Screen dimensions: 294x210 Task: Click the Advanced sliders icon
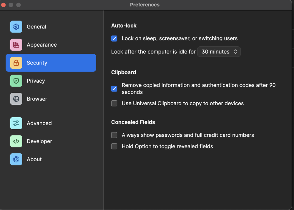point(16,123)
